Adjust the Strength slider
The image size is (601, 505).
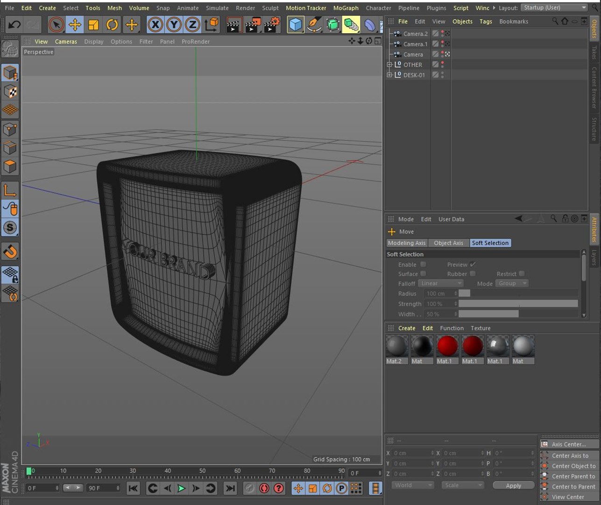(518, 304)
